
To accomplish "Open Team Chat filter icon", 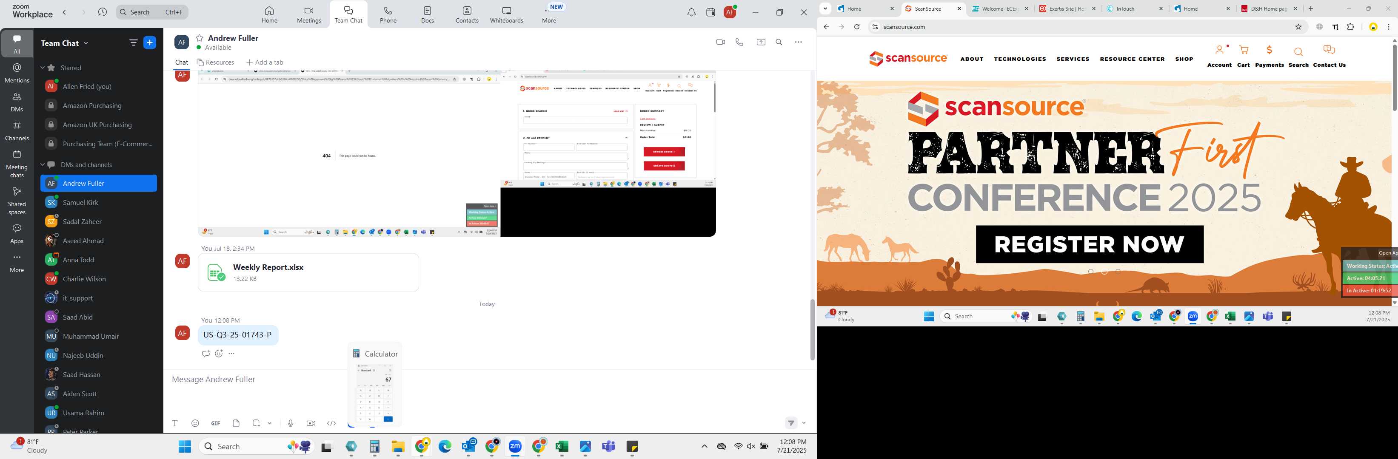I will pyautogui.click(x=134, y=42).
